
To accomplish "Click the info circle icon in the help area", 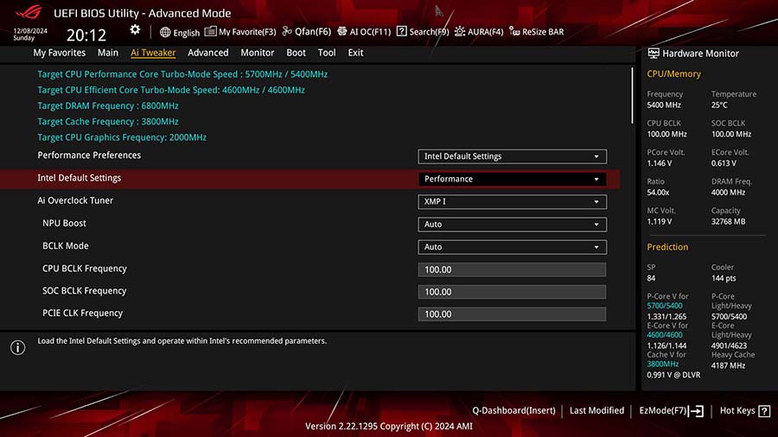I will tap(18, 347).
